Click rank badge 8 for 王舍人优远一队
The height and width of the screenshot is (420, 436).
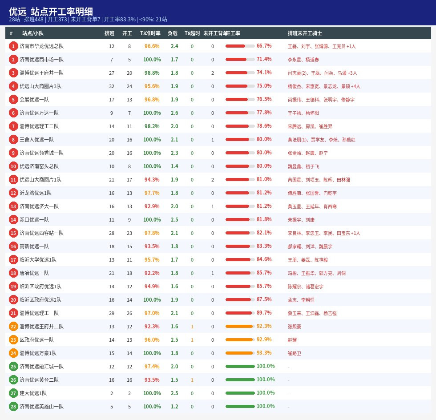(13, 140)
